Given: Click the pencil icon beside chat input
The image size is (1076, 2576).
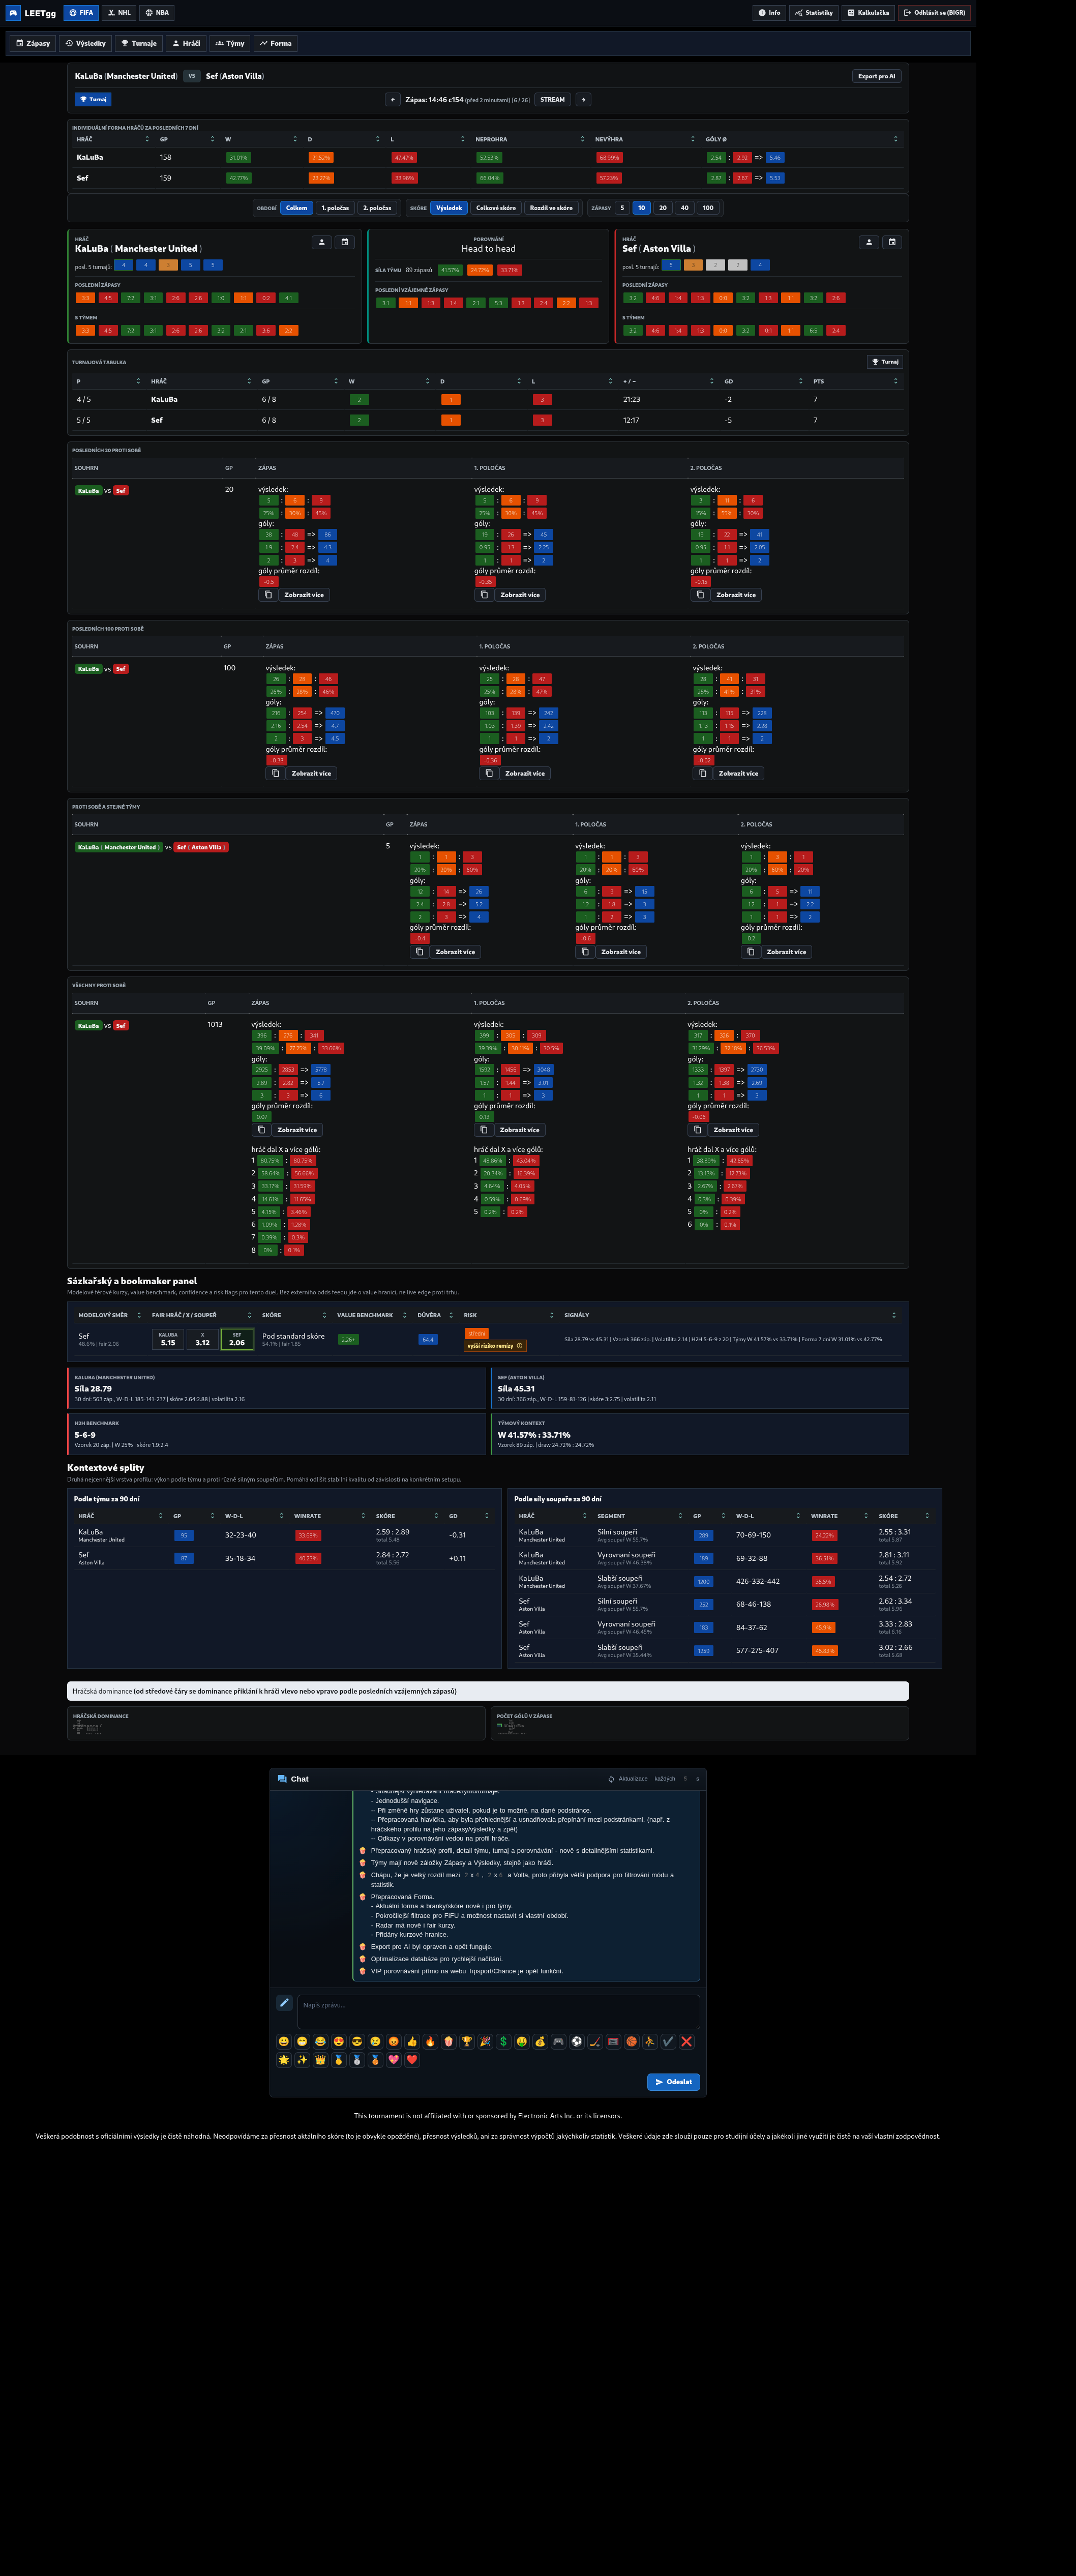Looking at the screenshot, I should (284, 2003).
